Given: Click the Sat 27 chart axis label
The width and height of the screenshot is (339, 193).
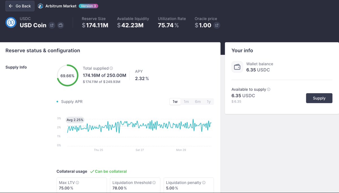Looking at the screenshot, I should tap(140, 150).
